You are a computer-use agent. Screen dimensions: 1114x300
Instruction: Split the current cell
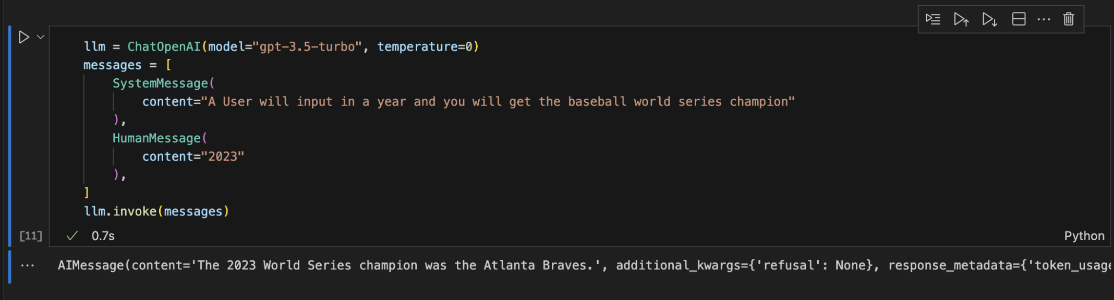tap(1019, 20)
